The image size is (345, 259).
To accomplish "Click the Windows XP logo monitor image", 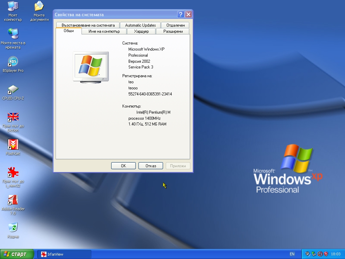I will (x=91, y=67).
